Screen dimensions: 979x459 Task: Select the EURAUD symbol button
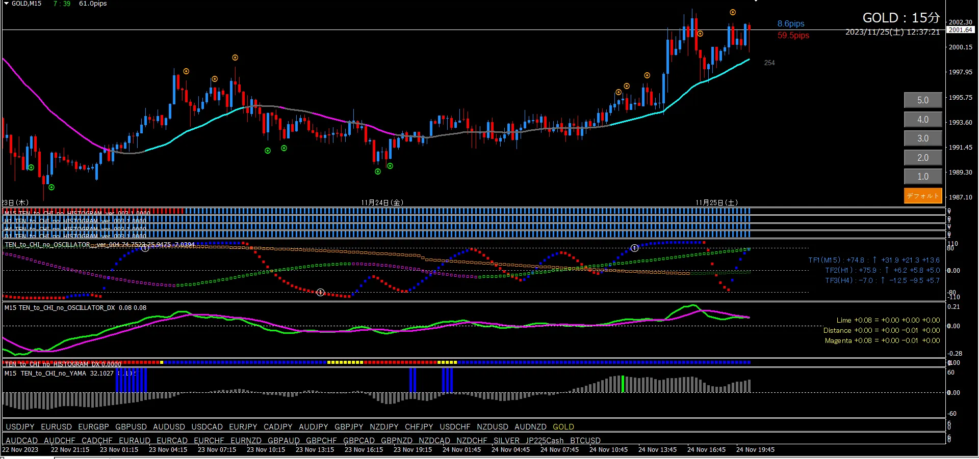tap(135, 441)
